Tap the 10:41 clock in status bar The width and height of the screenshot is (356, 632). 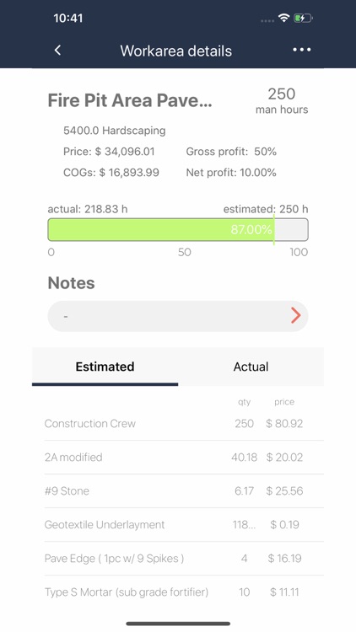[67, 19]
